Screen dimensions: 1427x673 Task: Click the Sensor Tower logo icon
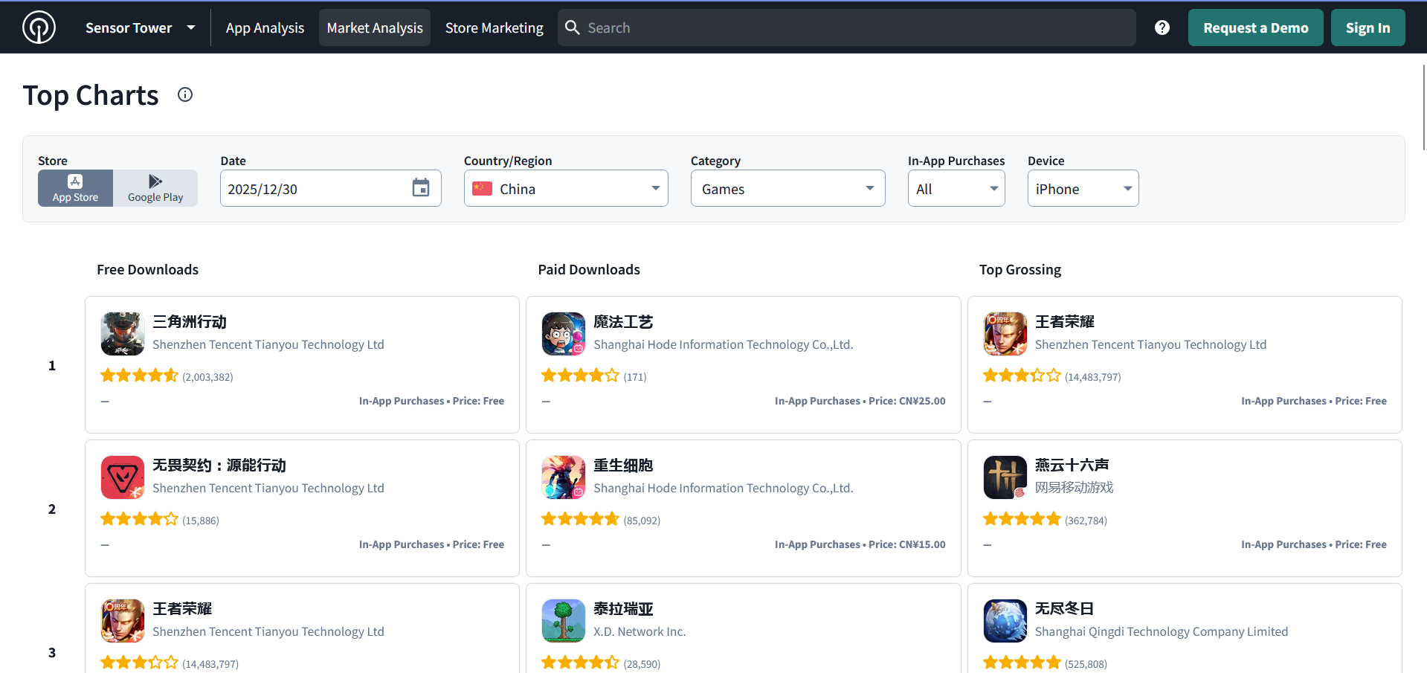[39, 28]
